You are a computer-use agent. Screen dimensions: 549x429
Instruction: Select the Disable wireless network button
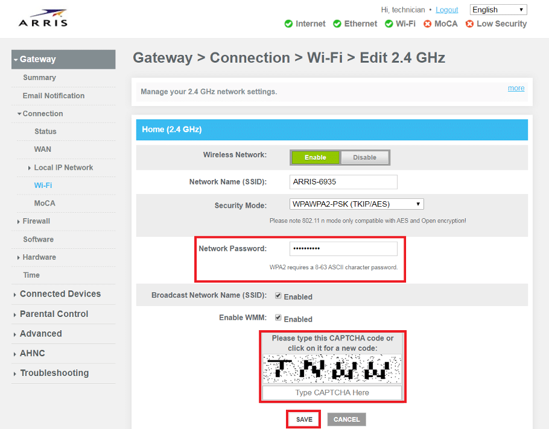[364, 157]
